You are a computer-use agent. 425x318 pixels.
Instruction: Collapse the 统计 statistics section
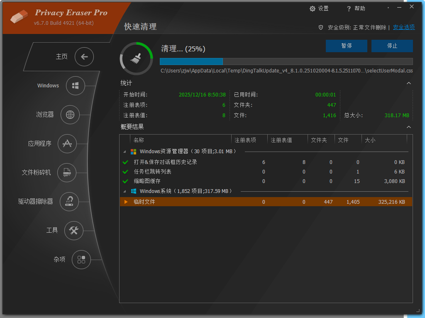click(409, 83)
